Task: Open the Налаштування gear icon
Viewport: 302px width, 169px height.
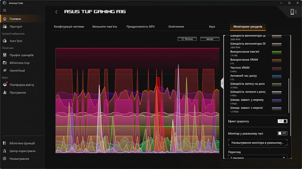Action: coord(5,159)
